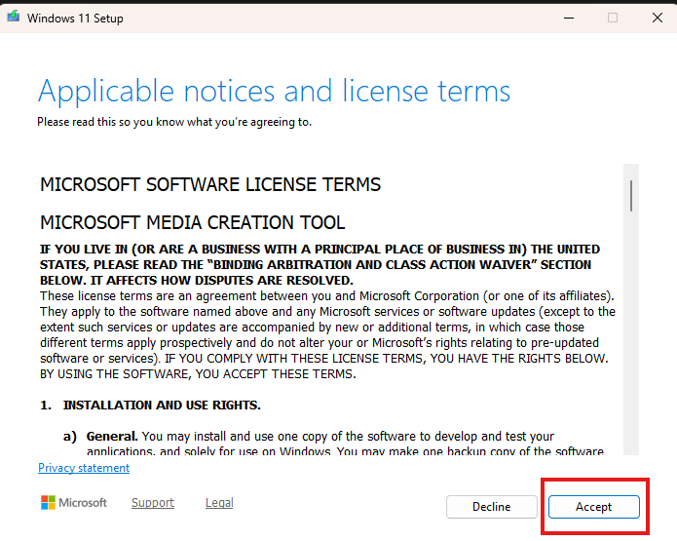Viewport: 677px width, 541px height.
Task: Open the Privacy statement link
Action: click(x=84, y=468)
